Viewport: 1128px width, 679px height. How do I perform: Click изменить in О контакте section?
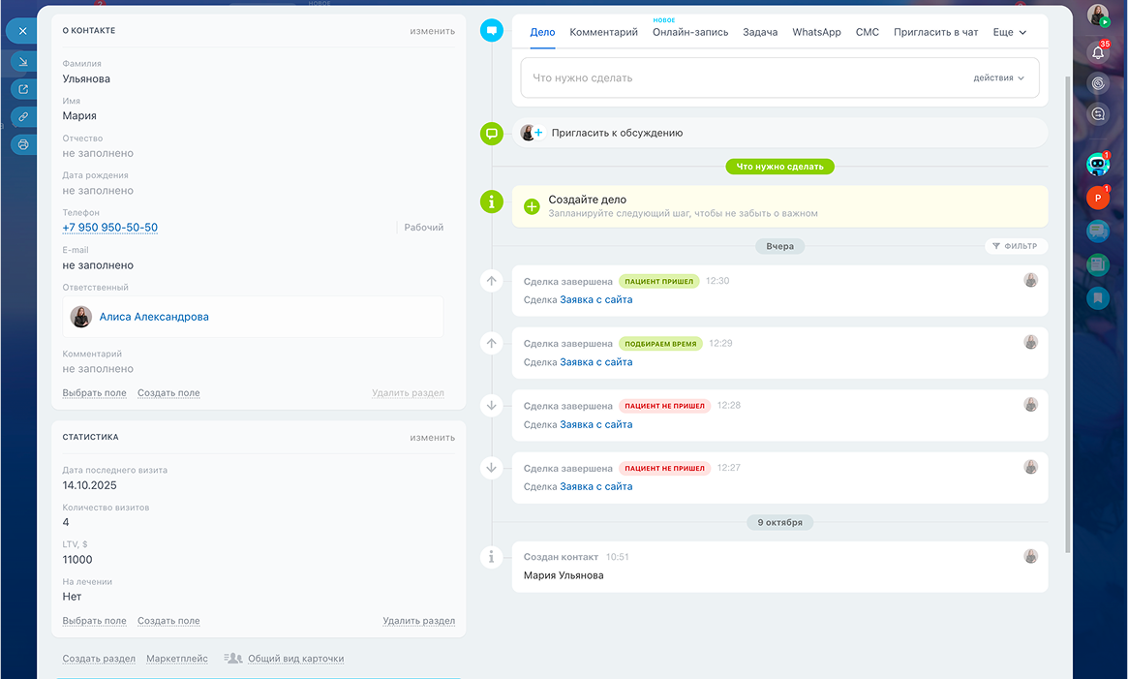tap(432, 31)
